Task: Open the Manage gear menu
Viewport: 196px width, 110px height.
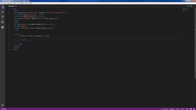Action: 2,105
